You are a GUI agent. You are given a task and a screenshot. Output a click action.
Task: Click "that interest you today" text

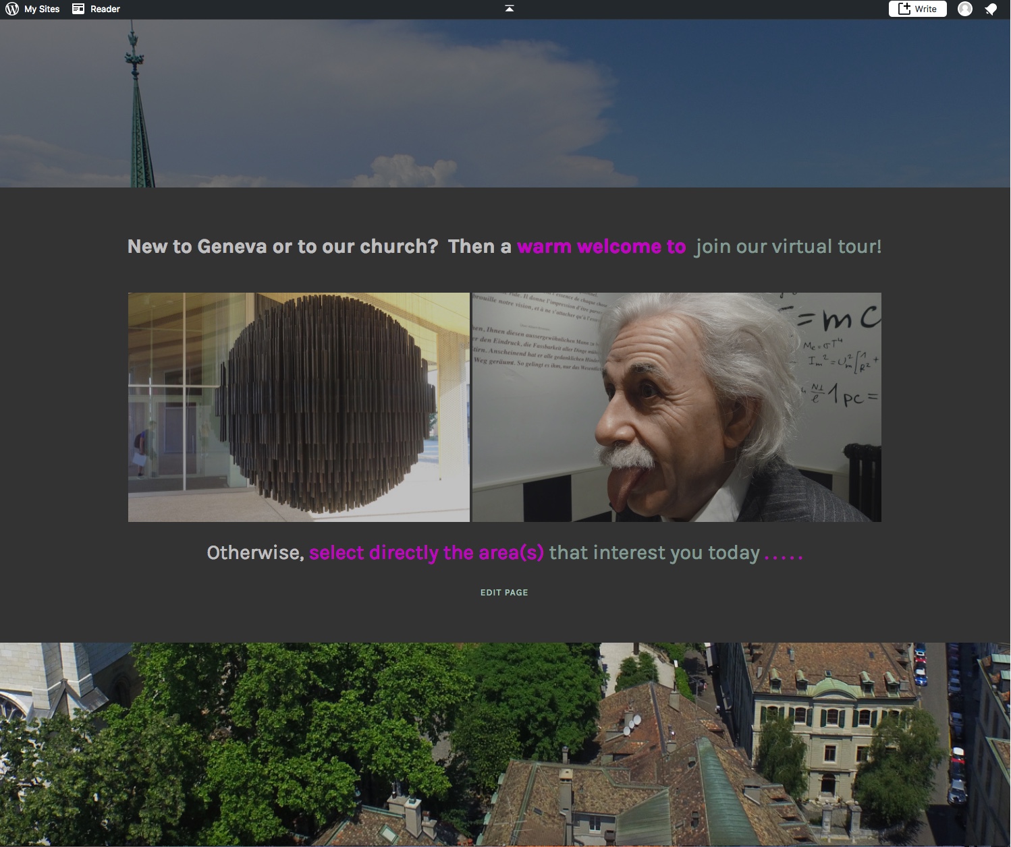[654, 553]
